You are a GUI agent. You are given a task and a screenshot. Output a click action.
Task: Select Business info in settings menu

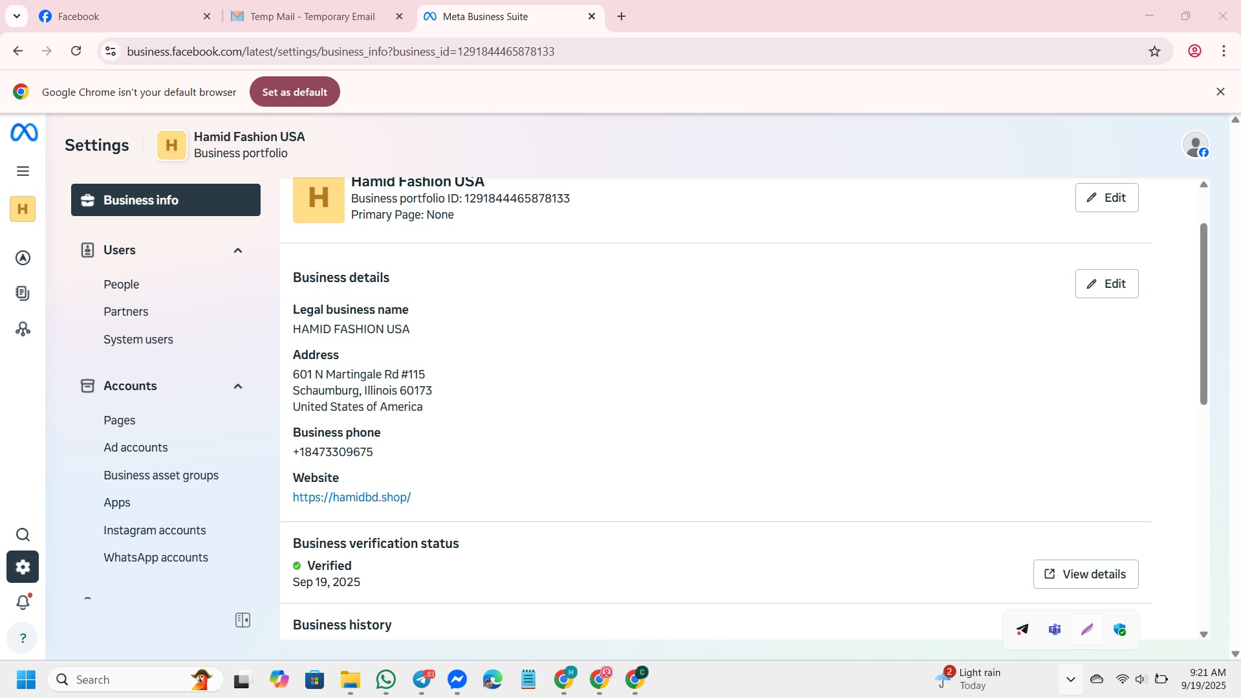coord(166,200)
